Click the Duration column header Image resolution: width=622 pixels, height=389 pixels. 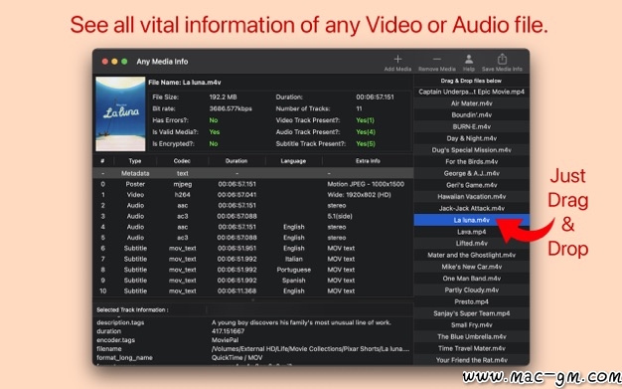click(x=236, y=161)
